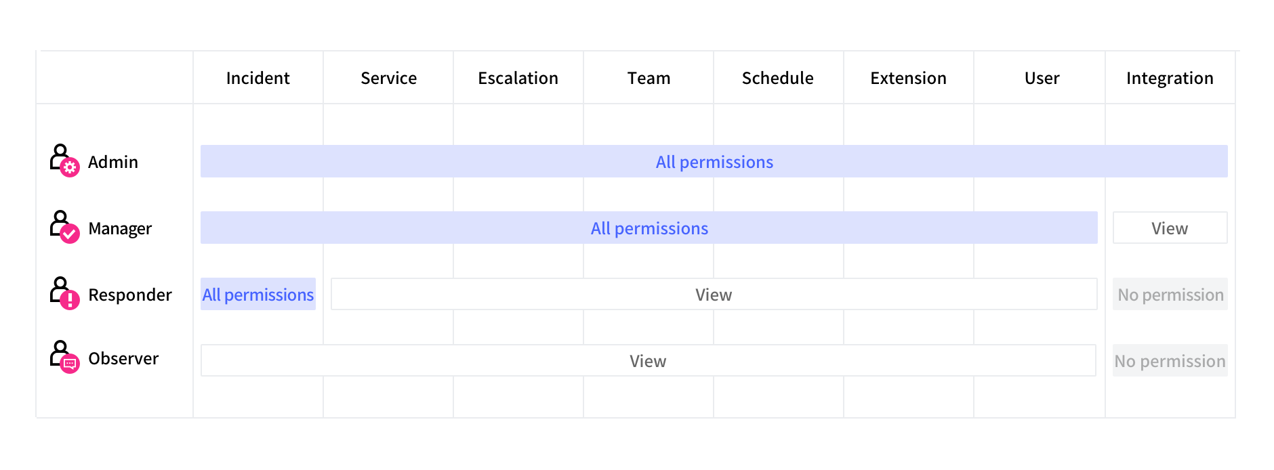Click Manager's All permissions bar
The width and height of the screenshot is (1274, 470).
coord(649,228)
